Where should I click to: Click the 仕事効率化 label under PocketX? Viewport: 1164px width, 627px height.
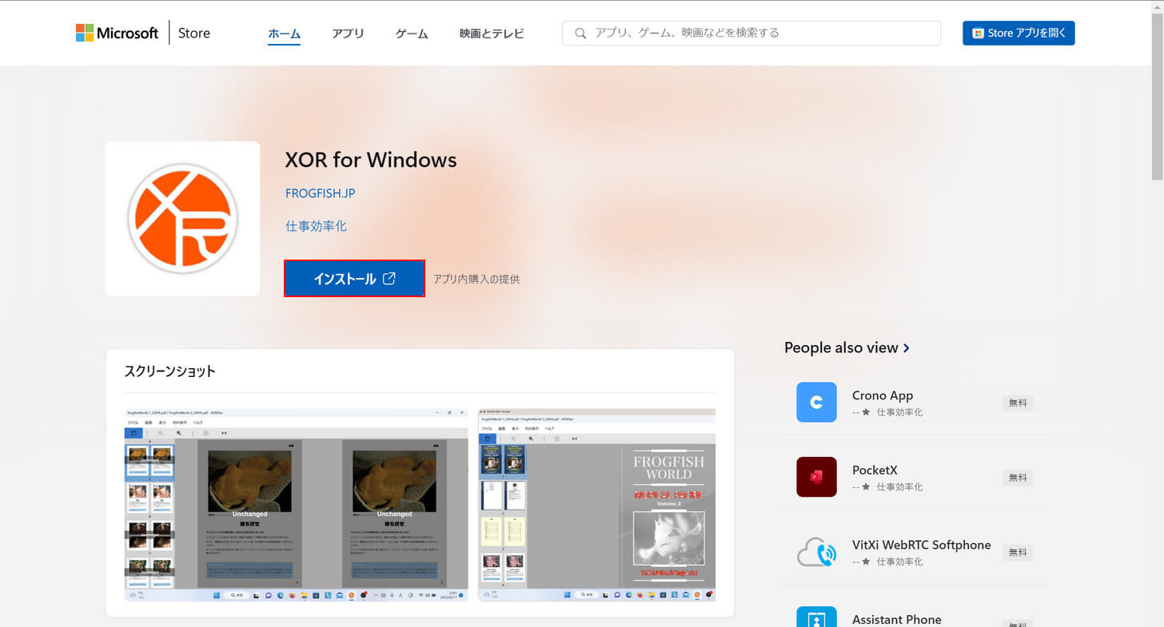tap(899, 486)
